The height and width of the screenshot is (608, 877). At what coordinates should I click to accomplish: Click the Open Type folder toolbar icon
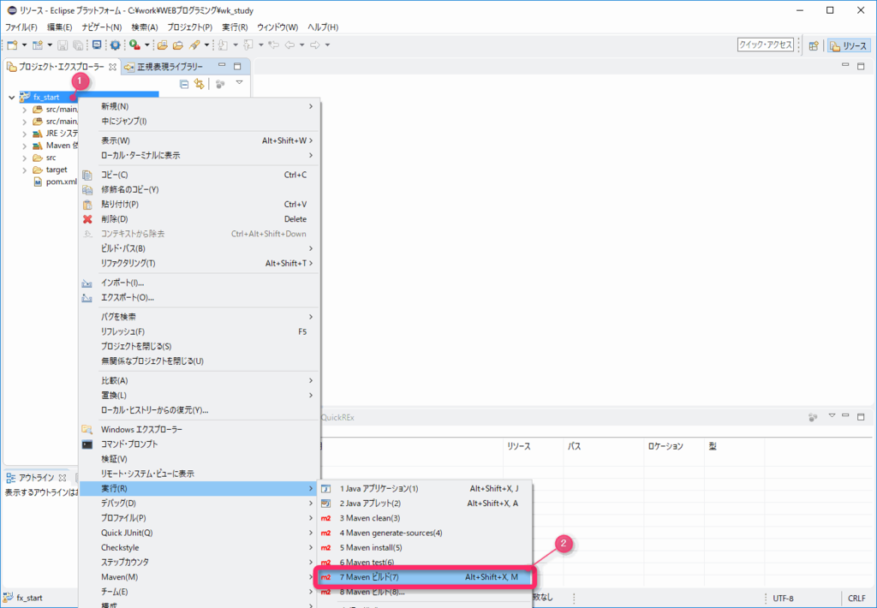click(x=162, y=45)
